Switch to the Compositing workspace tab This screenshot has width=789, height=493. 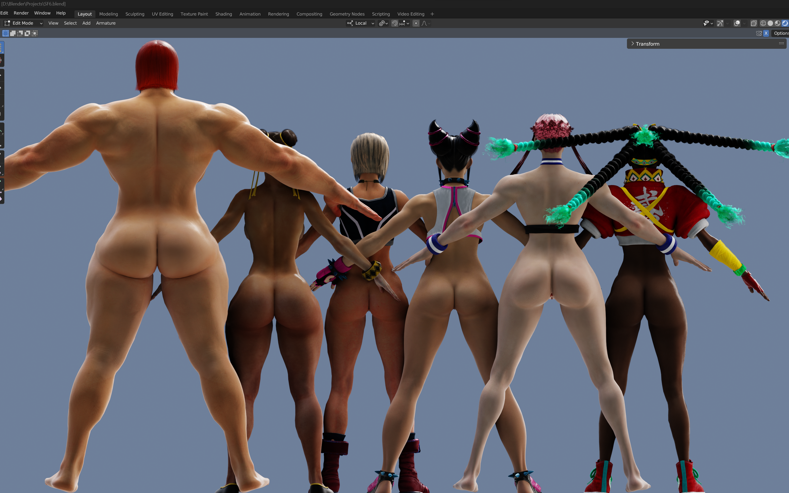pyautogui.click(x=309, y=14)
